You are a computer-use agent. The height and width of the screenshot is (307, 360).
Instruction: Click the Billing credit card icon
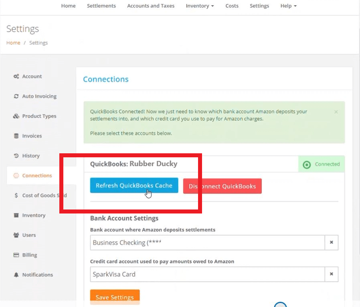[x=16, y=255]
